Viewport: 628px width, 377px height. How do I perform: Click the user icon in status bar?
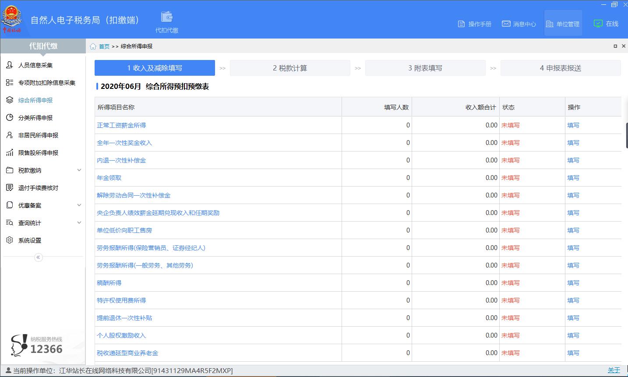8,370
